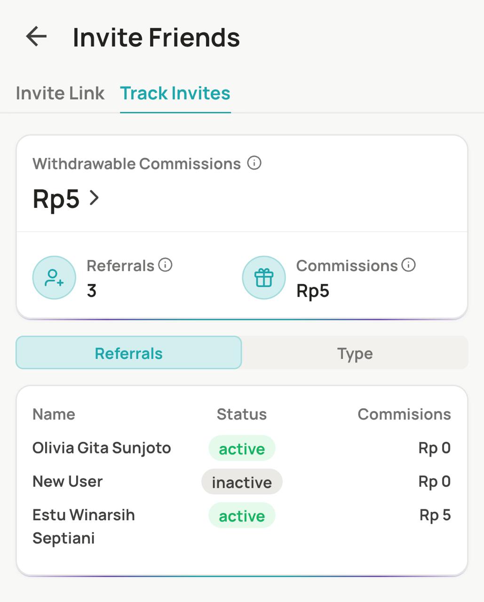The image size is (484, 602).
Task: Open Withdrawable Commissions info icon
Action: pos(254,163)
